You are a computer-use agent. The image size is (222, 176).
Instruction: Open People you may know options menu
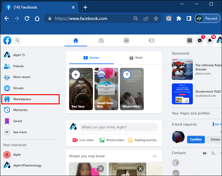coord(154,156)
